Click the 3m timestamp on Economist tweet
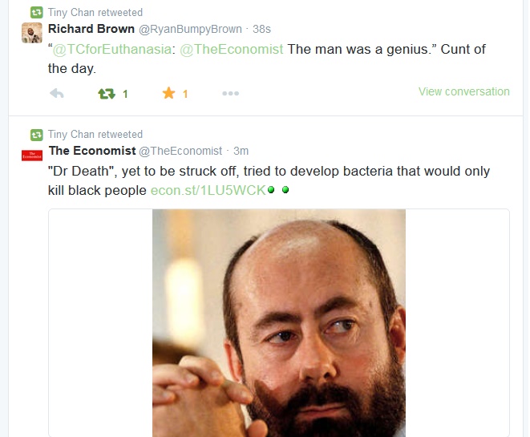The image size is (530, 437). click(x=241, y=151)
